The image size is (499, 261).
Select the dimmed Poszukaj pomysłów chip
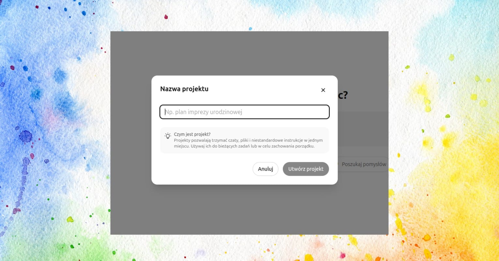pos(363,164)
